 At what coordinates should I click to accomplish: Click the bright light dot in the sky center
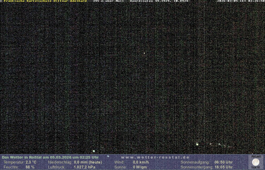(x=144, y=53)
